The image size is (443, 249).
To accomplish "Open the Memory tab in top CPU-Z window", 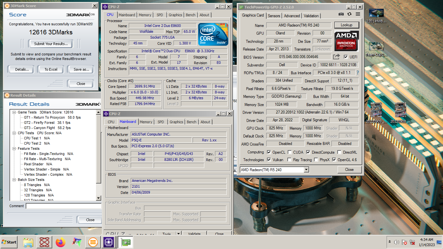I will (145, 15).
